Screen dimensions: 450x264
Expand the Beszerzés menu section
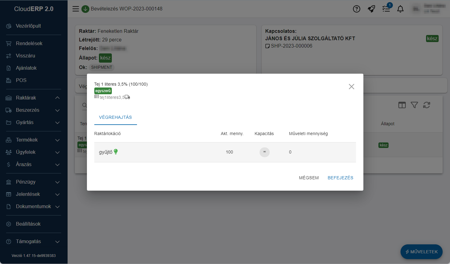57,110
